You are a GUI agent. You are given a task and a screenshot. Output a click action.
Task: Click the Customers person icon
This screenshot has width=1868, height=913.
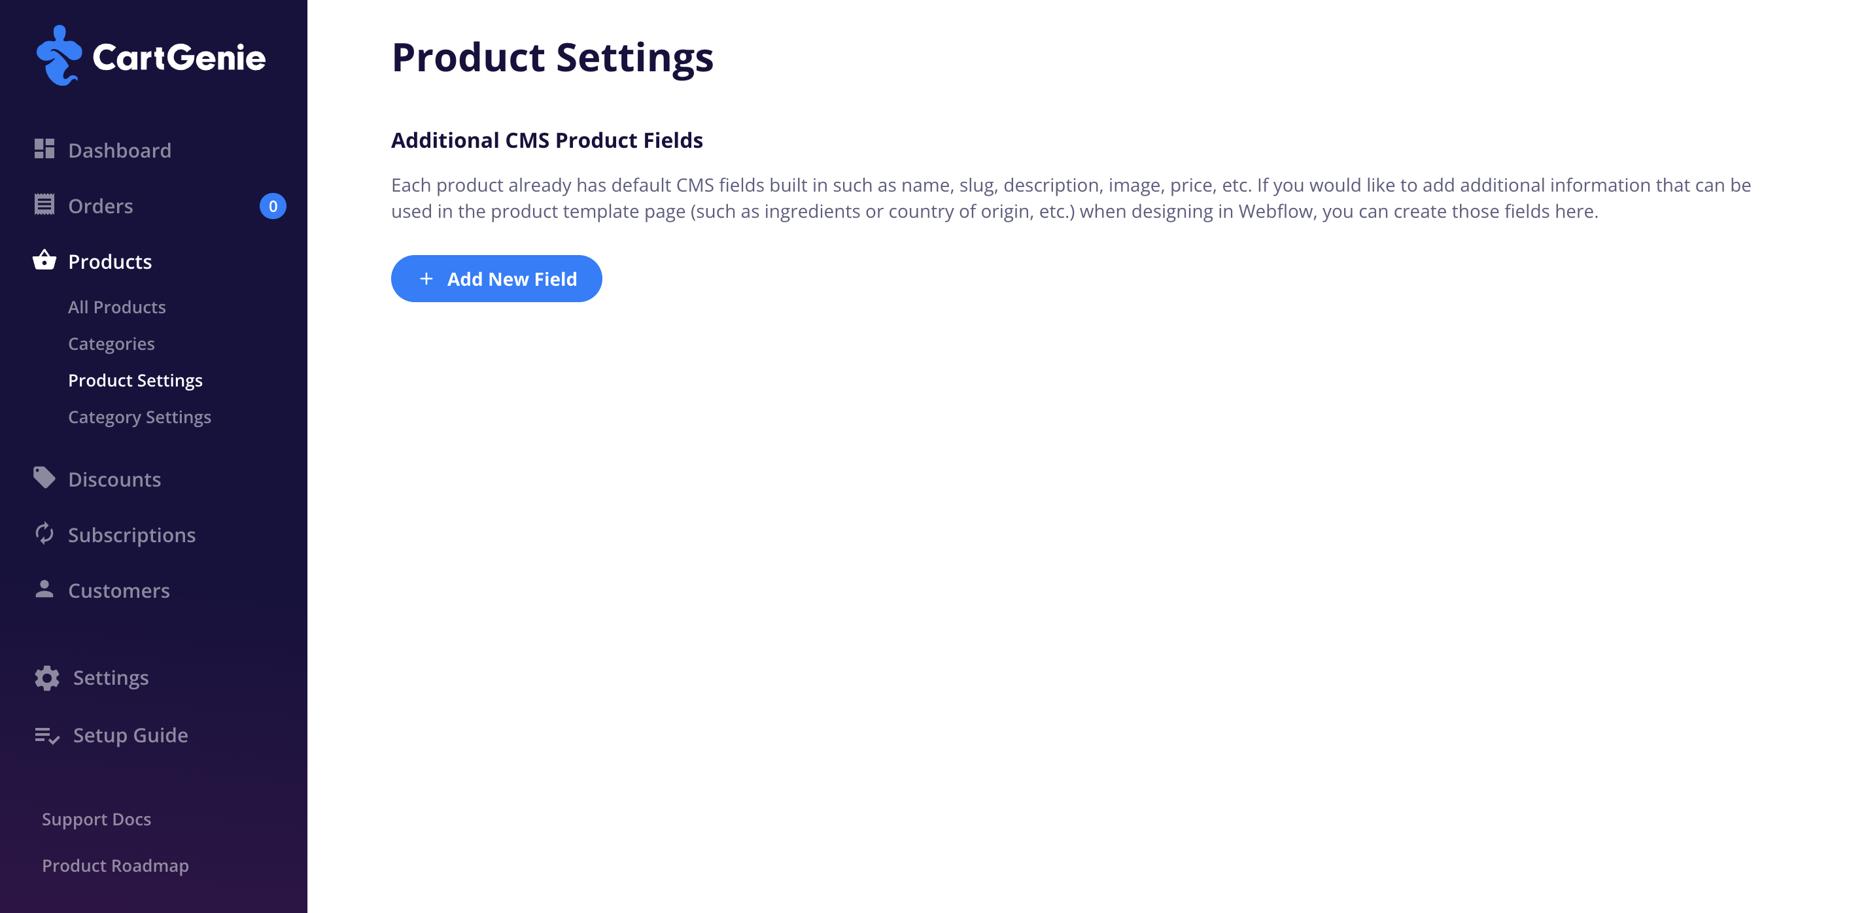point(44,589)
